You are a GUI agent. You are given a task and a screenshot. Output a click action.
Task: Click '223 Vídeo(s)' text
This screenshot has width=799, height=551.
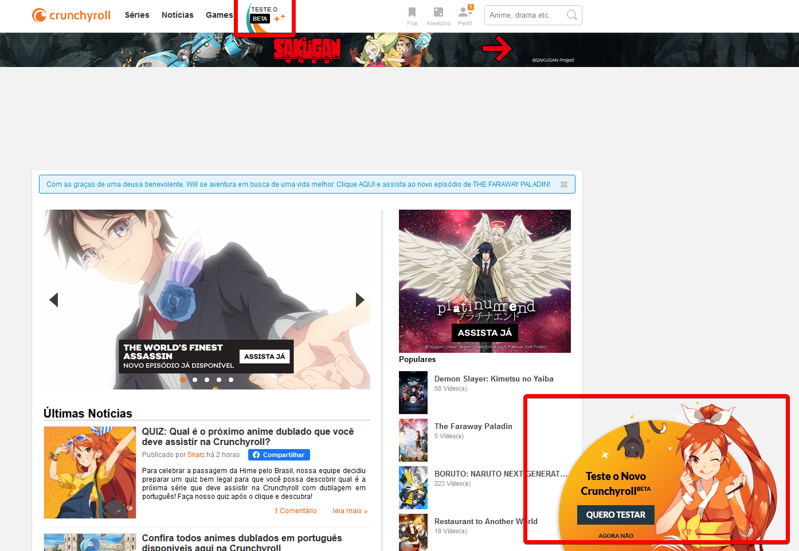tap(452, 483)
